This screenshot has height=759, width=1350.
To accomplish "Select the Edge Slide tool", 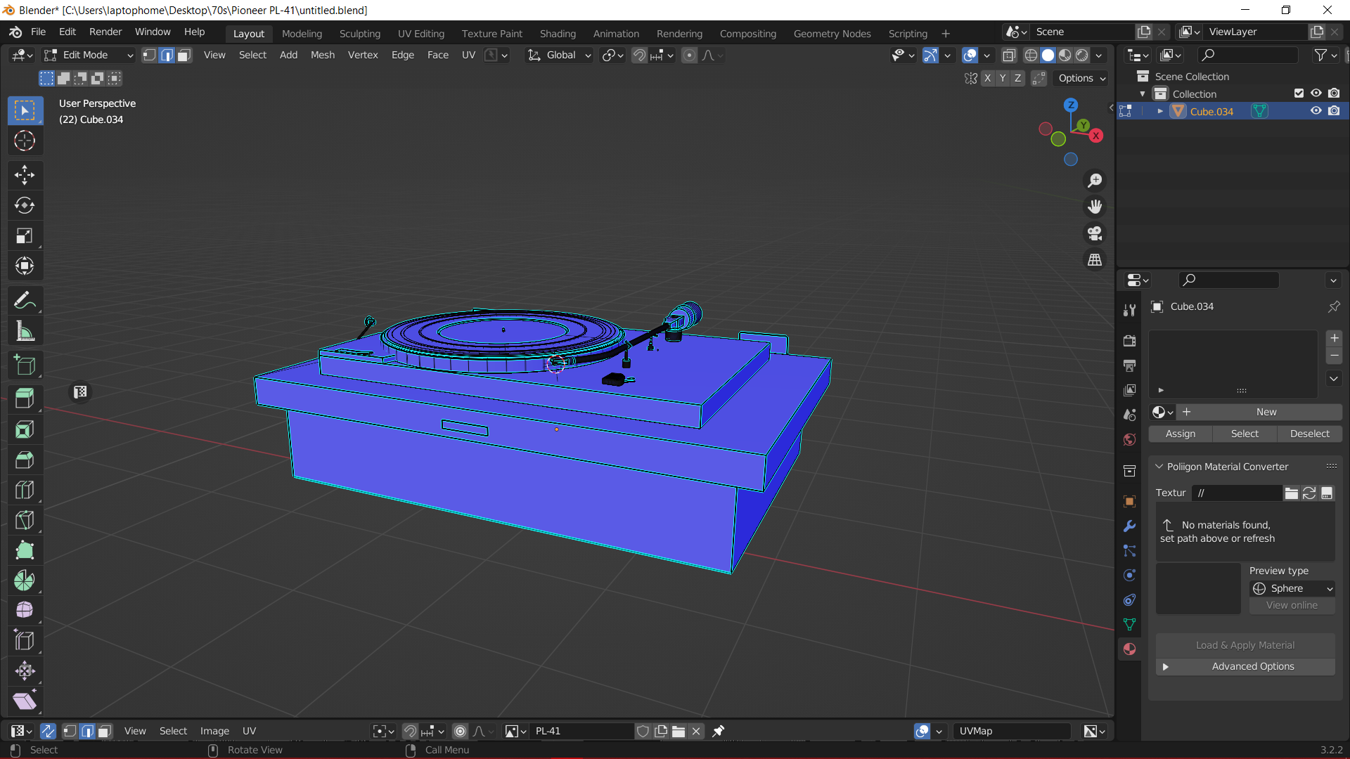I will (25, 640).
